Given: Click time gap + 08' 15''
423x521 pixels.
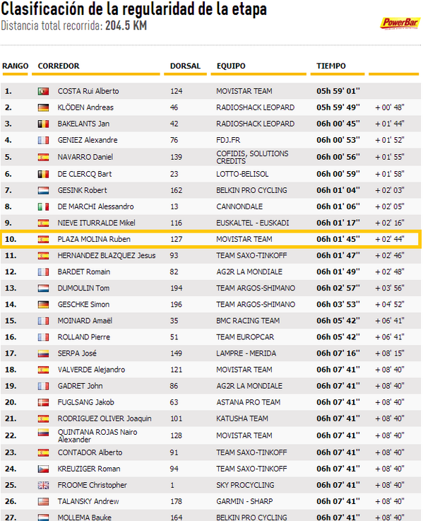Looking at the screenshot, I should [390, 353].
